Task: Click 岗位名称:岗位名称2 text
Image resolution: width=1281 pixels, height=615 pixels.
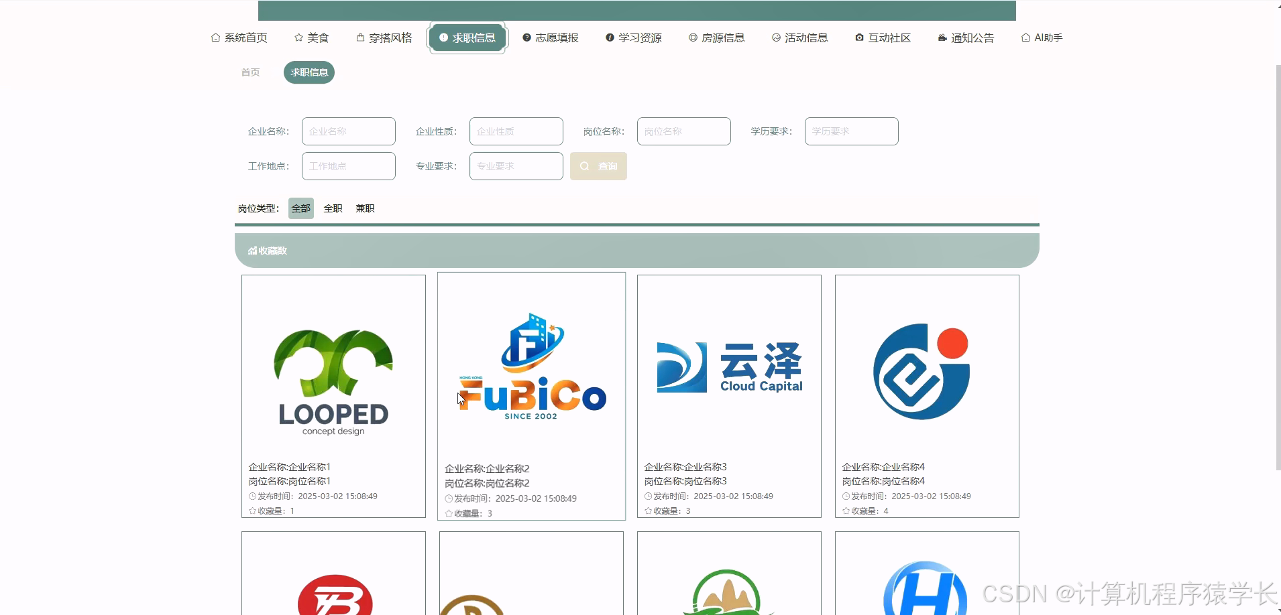Action: point(487,483)
